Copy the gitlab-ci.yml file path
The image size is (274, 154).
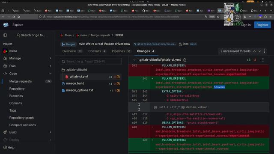click(x=185, y=60)
